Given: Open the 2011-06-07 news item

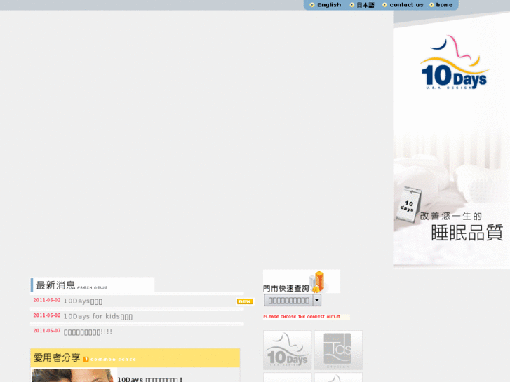Looking at the screenshot, I should 88,332.
